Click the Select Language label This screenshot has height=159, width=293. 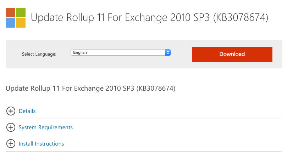click(x=39, y=54)
